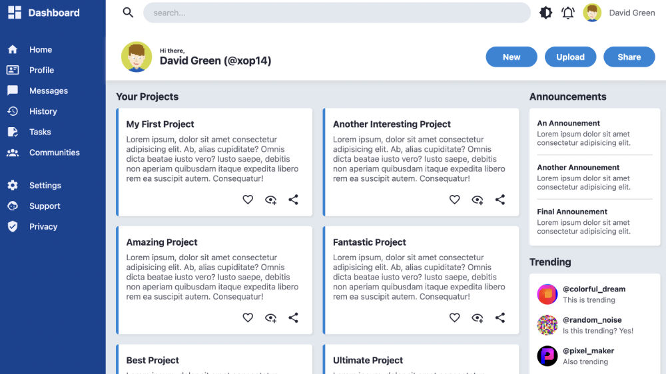
Task: Open Messages in the sidebar
Action: tap(48, 91)
